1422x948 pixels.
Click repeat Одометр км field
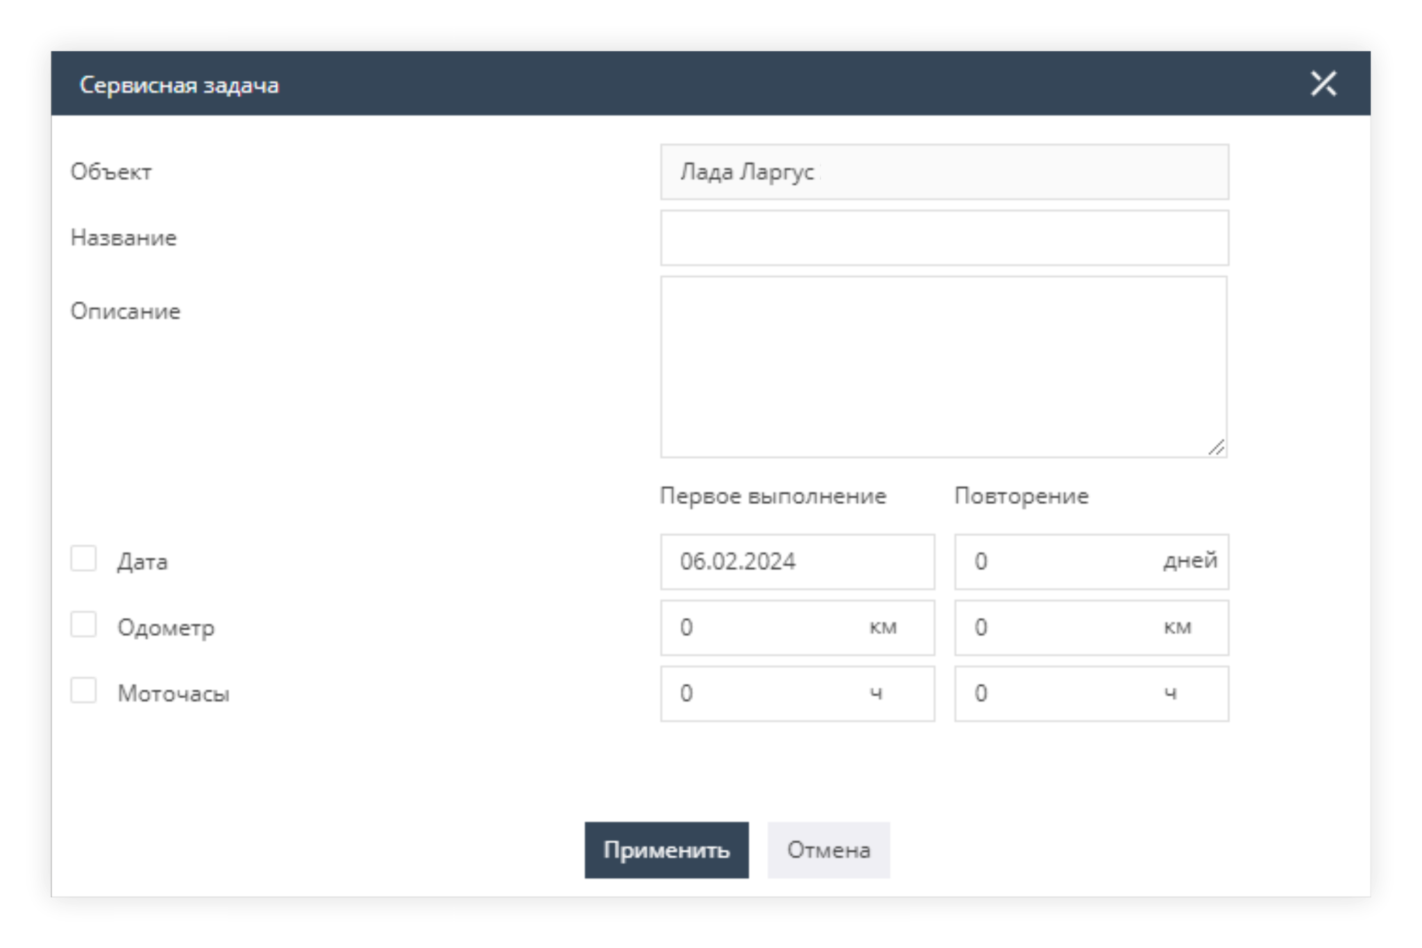1091,627
